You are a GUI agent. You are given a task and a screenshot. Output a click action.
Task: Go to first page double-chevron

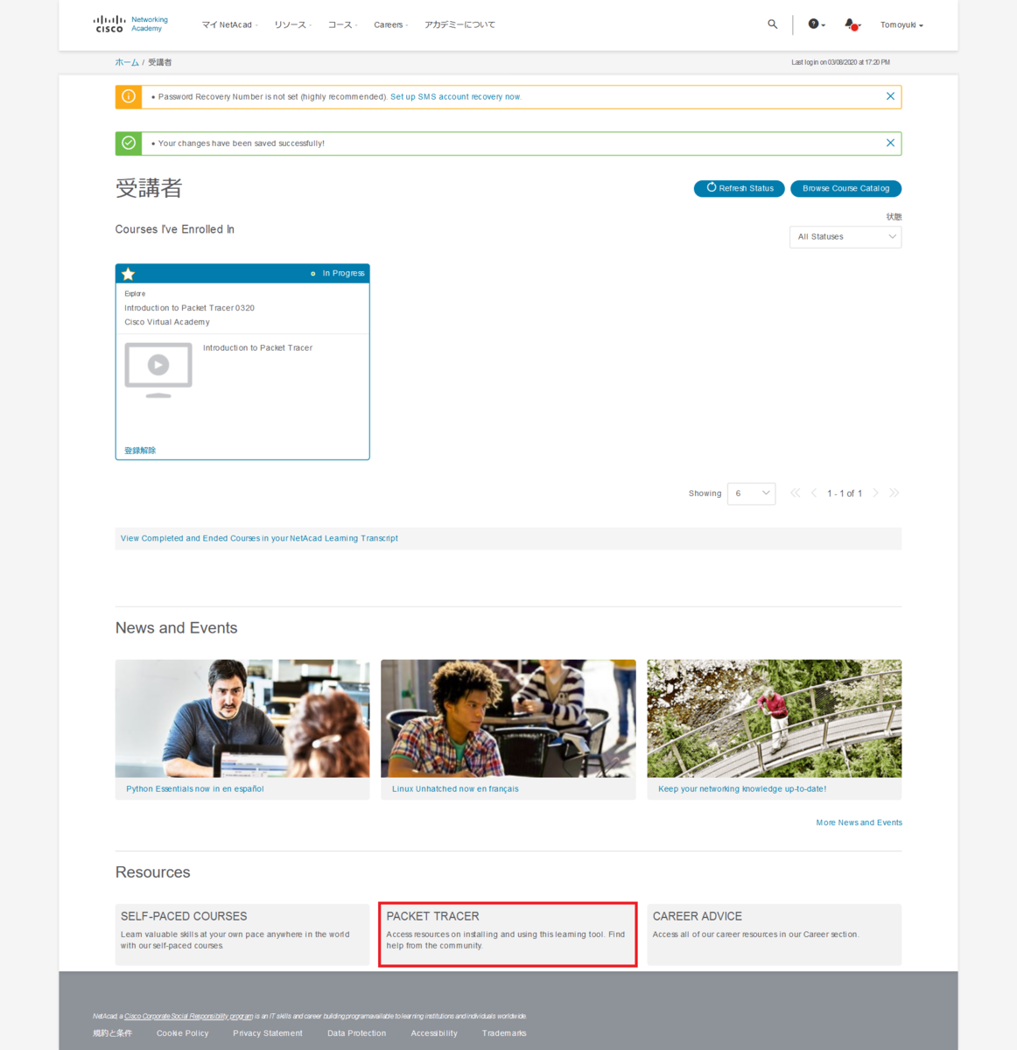tap(796, 493)
